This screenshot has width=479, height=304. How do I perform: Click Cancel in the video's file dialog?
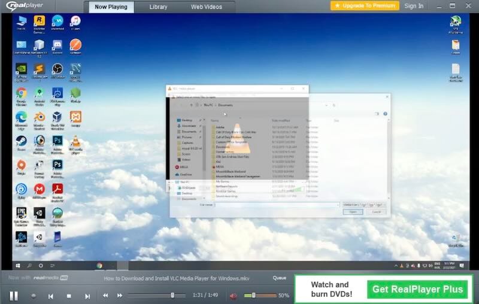pyautogui.click(x=377, y=212)
